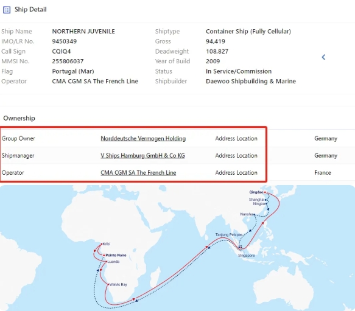Screen dimensions: 355x311
Task: Click the Ownership section heading
Action: (x=19, y=118)
